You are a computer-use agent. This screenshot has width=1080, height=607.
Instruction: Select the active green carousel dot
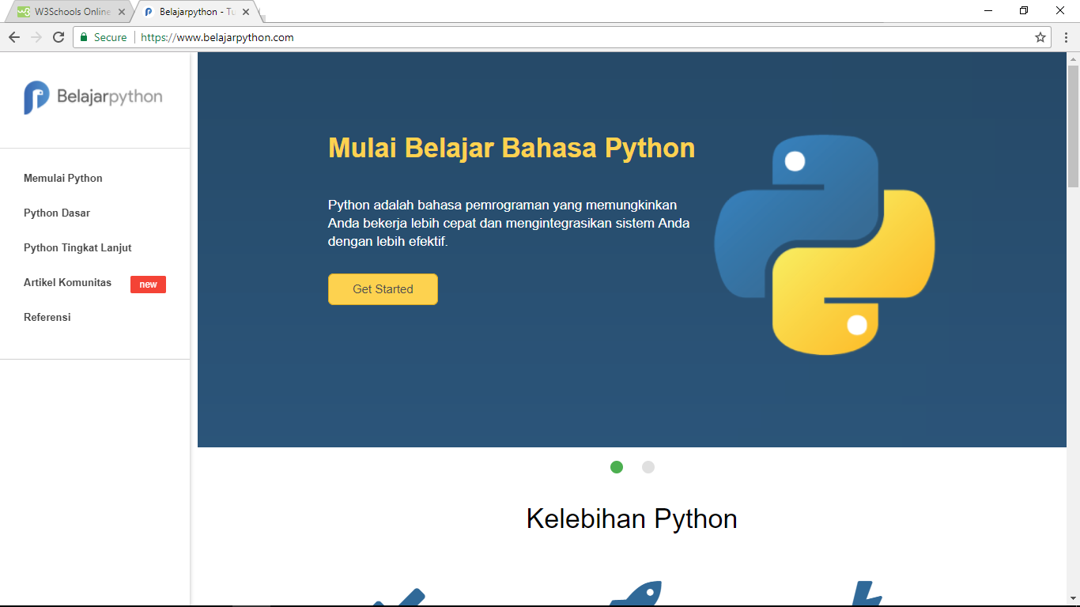pos(617,468)
